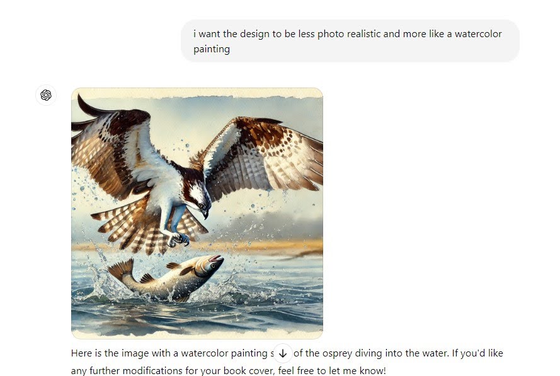Select the user message bubble about watercolor
Screen dimensions: 560x376
click(x=350, y=41)
